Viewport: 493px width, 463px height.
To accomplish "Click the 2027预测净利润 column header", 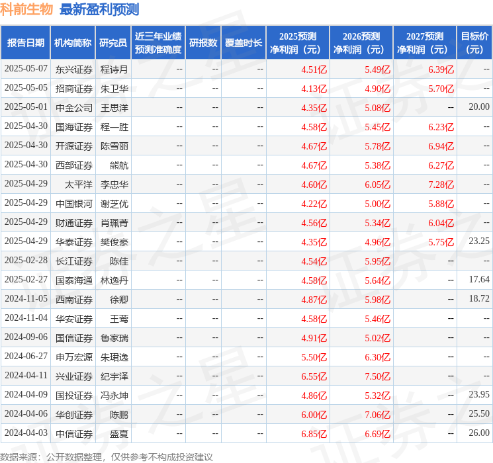I will [425, 43].
